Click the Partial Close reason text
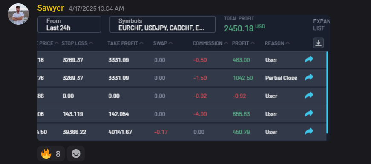Screen dimensions: 371x164 pos(281,78)
